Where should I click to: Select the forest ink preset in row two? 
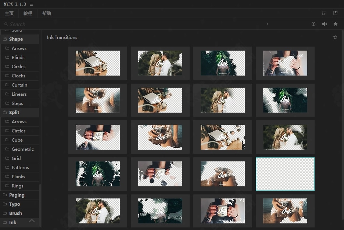285,100
